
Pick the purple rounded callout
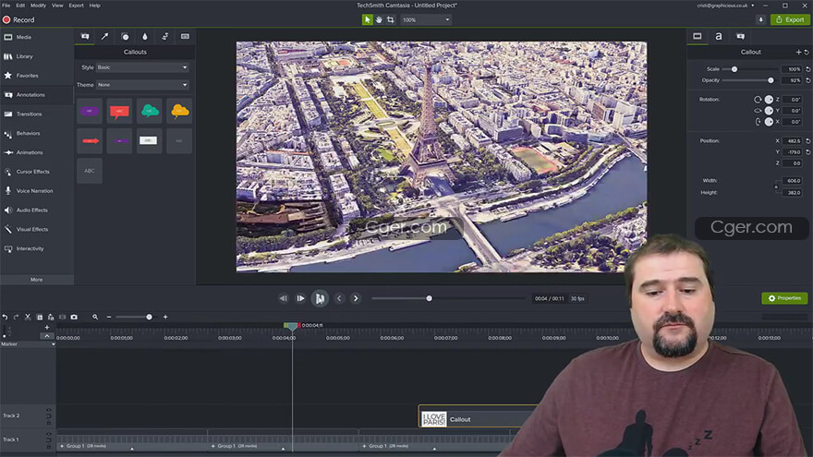click(90, 111)
